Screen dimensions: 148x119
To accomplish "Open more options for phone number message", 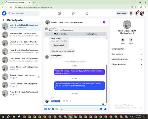I will click(70, 101).
